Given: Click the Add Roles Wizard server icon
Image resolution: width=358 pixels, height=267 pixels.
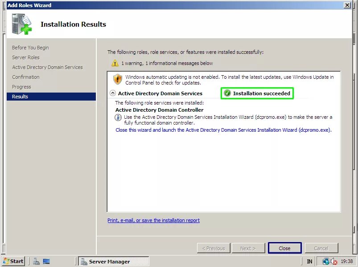Looking at the screenshot, I should pyautogui.click(x=22, y=24).
